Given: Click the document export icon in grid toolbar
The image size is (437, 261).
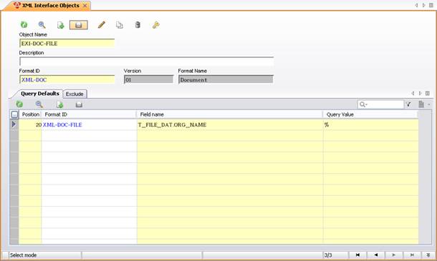Looking at the screenshot, I should point(421,104).
